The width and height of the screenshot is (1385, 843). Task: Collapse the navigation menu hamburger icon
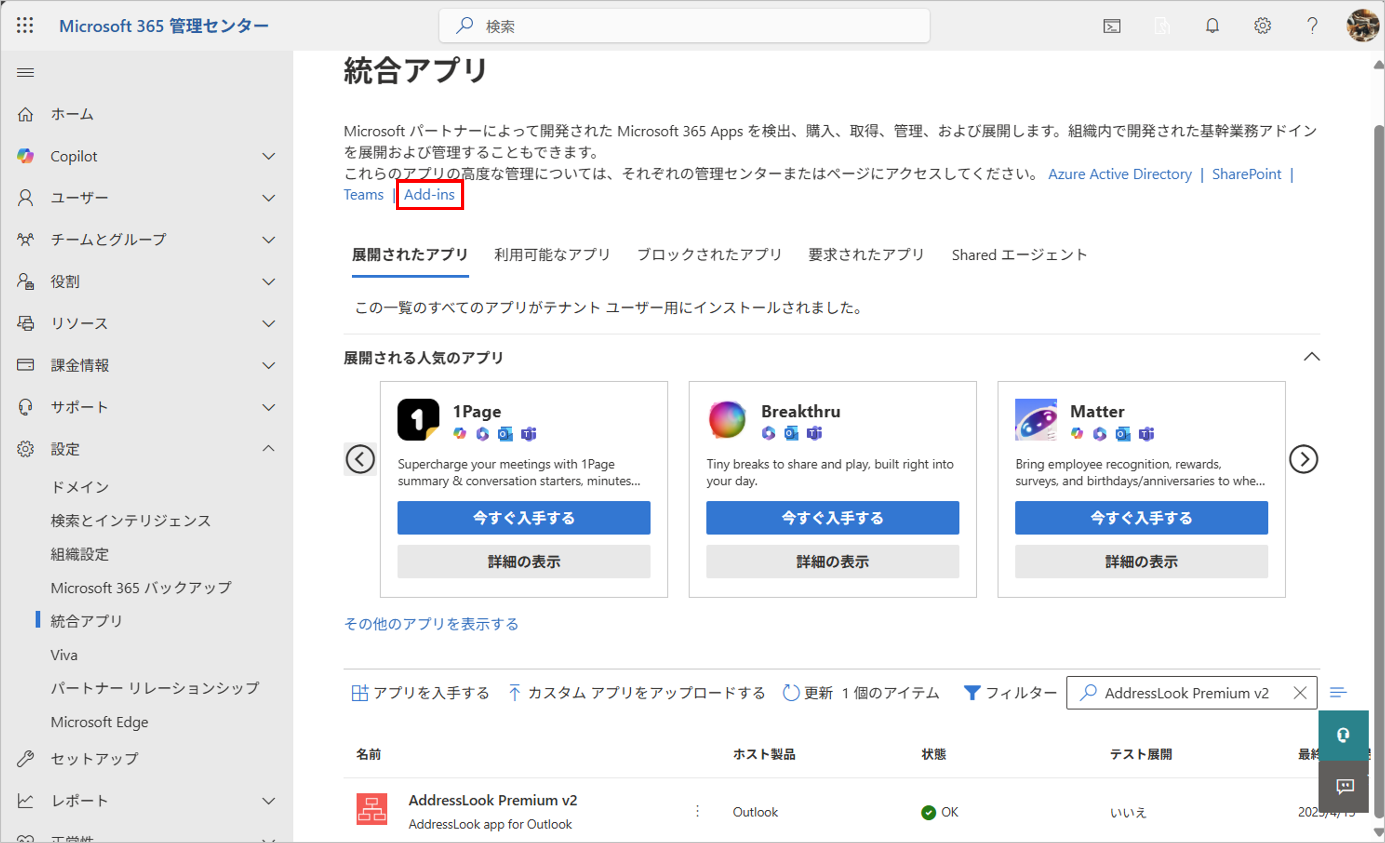25,73
